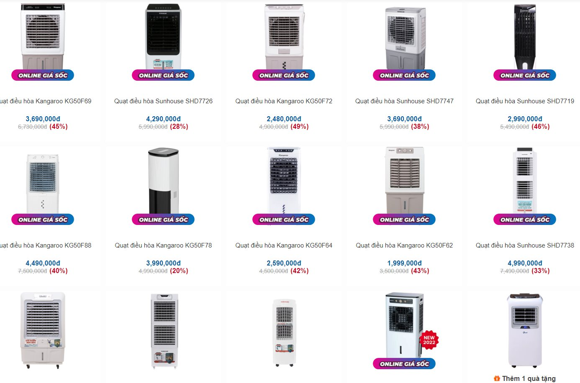This screenshot has height=383, width=580.
Task: Open Sunhouse SHD7747 product title
Action: click(x=404, y=101)
